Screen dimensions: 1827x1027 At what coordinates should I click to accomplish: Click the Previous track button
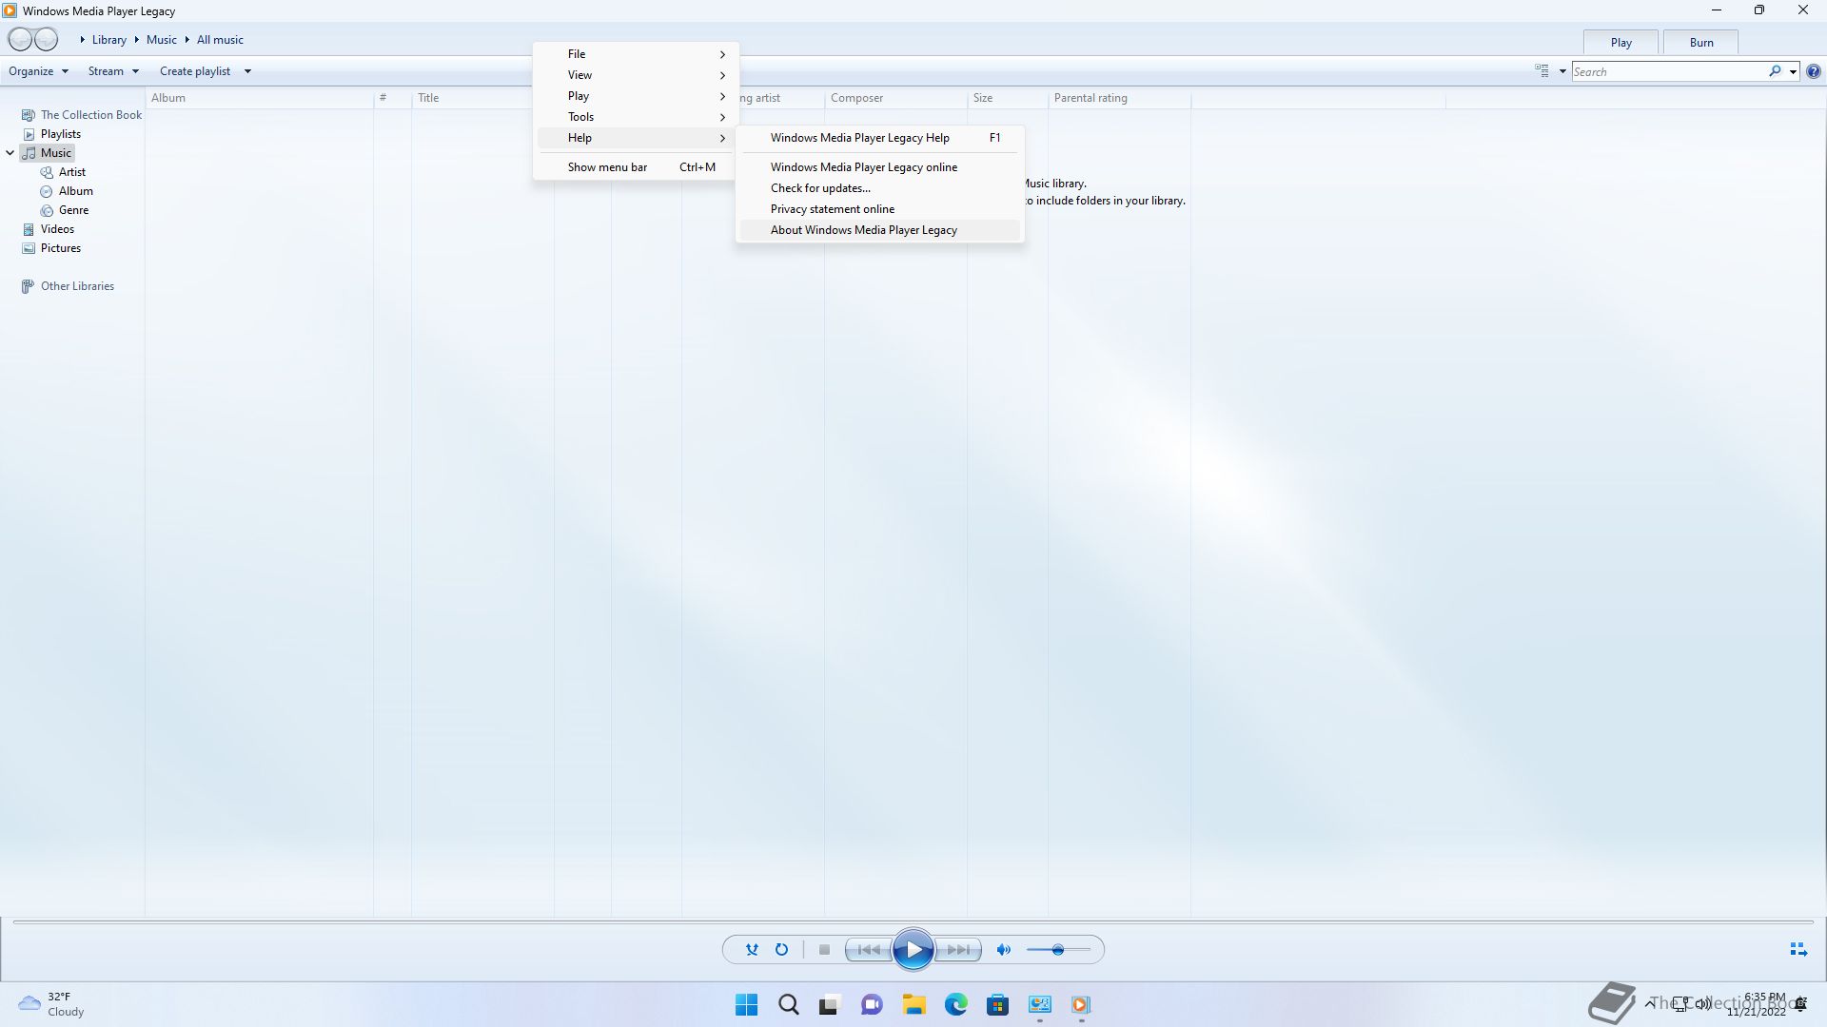(x=869, y=949)
